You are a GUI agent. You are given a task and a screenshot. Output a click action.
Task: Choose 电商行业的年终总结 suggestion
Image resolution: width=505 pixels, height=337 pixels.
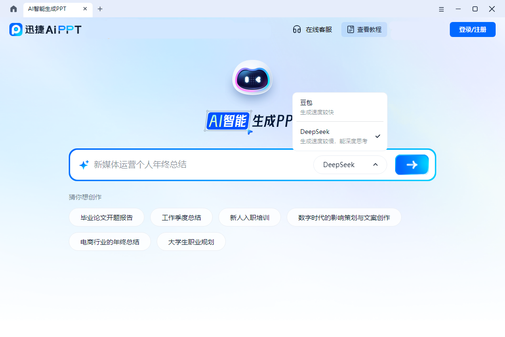110,242
